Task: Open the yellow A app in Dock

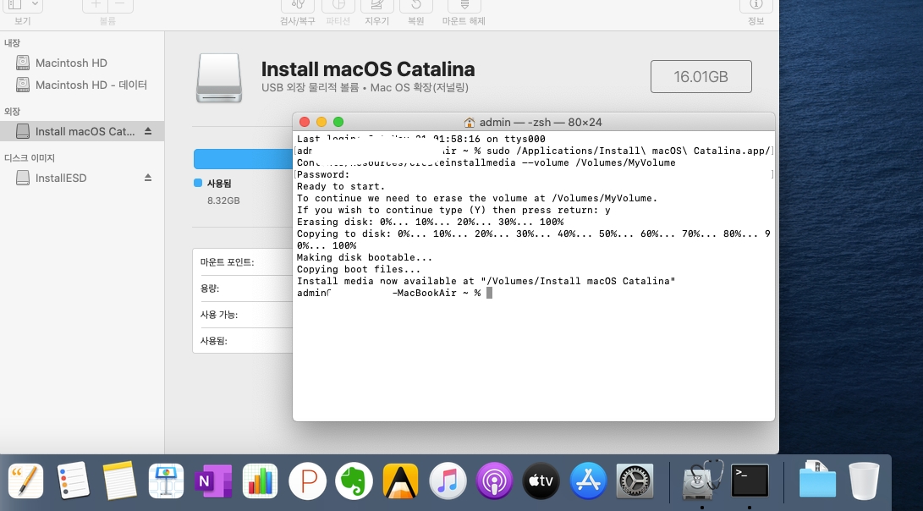Action: click(x=400, y=481)
